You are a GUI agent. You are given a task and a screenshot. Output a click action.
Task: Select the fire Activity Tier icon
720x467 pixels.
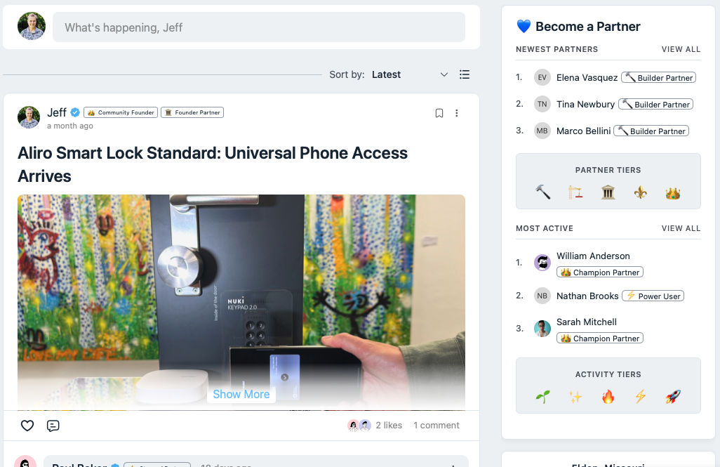[x=608, y=396]
